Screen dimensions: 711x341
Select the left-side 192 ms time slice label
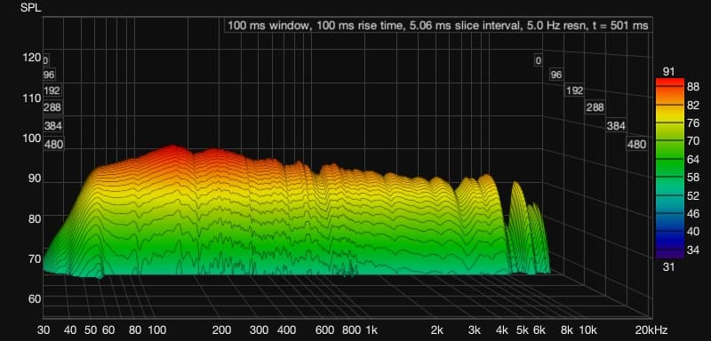point(52,91)
